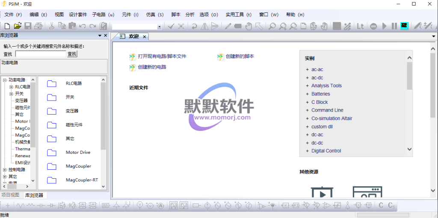
Task: Click the 创建新的脚本 link
Action: tap(240, 56)
